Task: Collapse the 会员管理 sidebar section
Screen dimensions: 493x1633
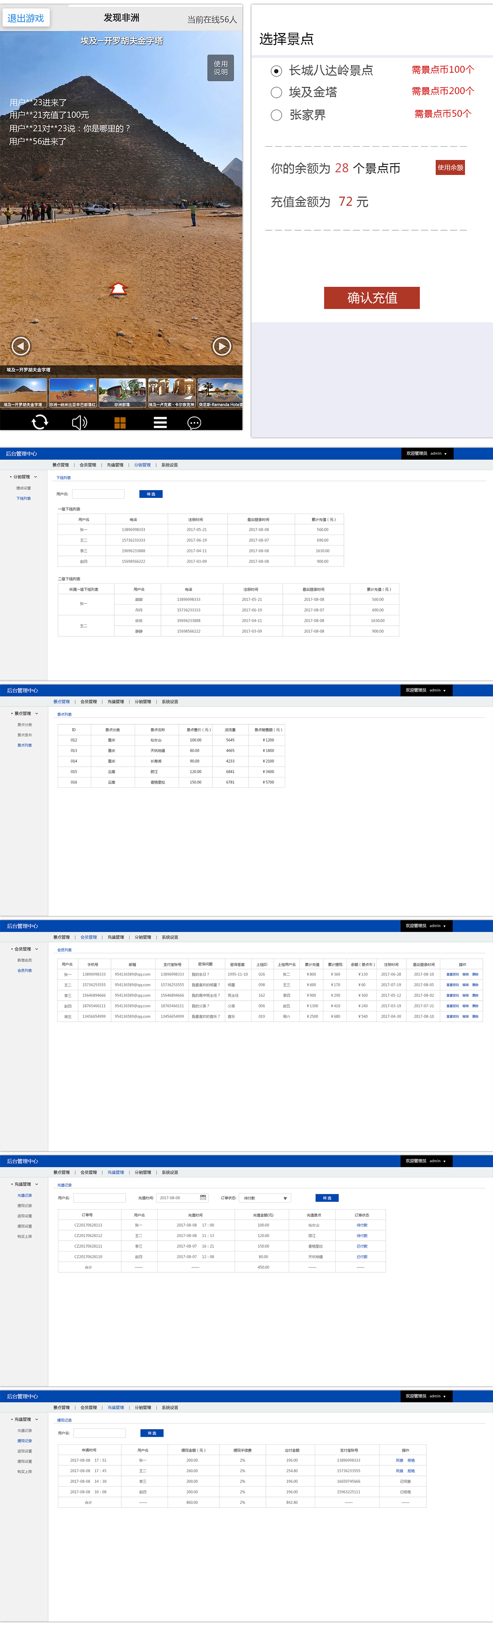Action: coord(37,949)
